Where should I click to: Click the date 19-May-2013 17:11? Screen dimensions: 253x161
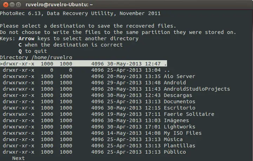coord(134,114)
